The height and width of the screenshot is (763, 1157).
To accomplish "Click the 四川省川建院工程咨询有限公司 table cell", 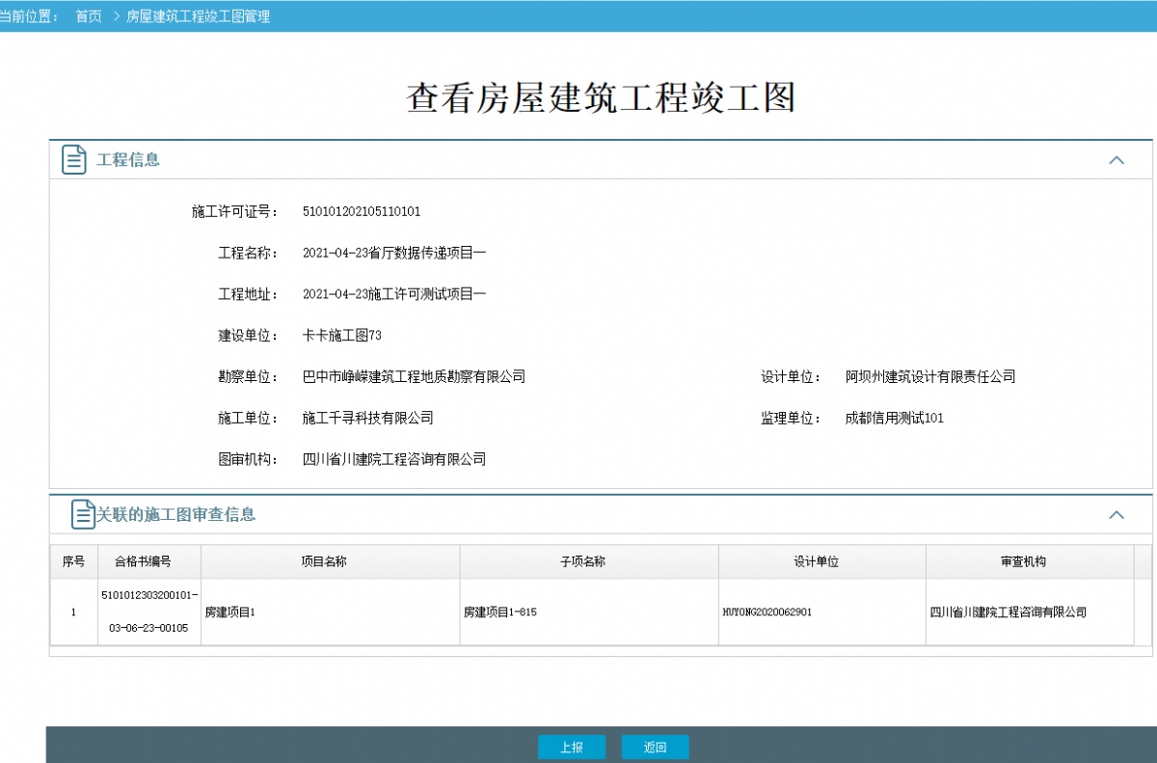I will click(1030, 612).
